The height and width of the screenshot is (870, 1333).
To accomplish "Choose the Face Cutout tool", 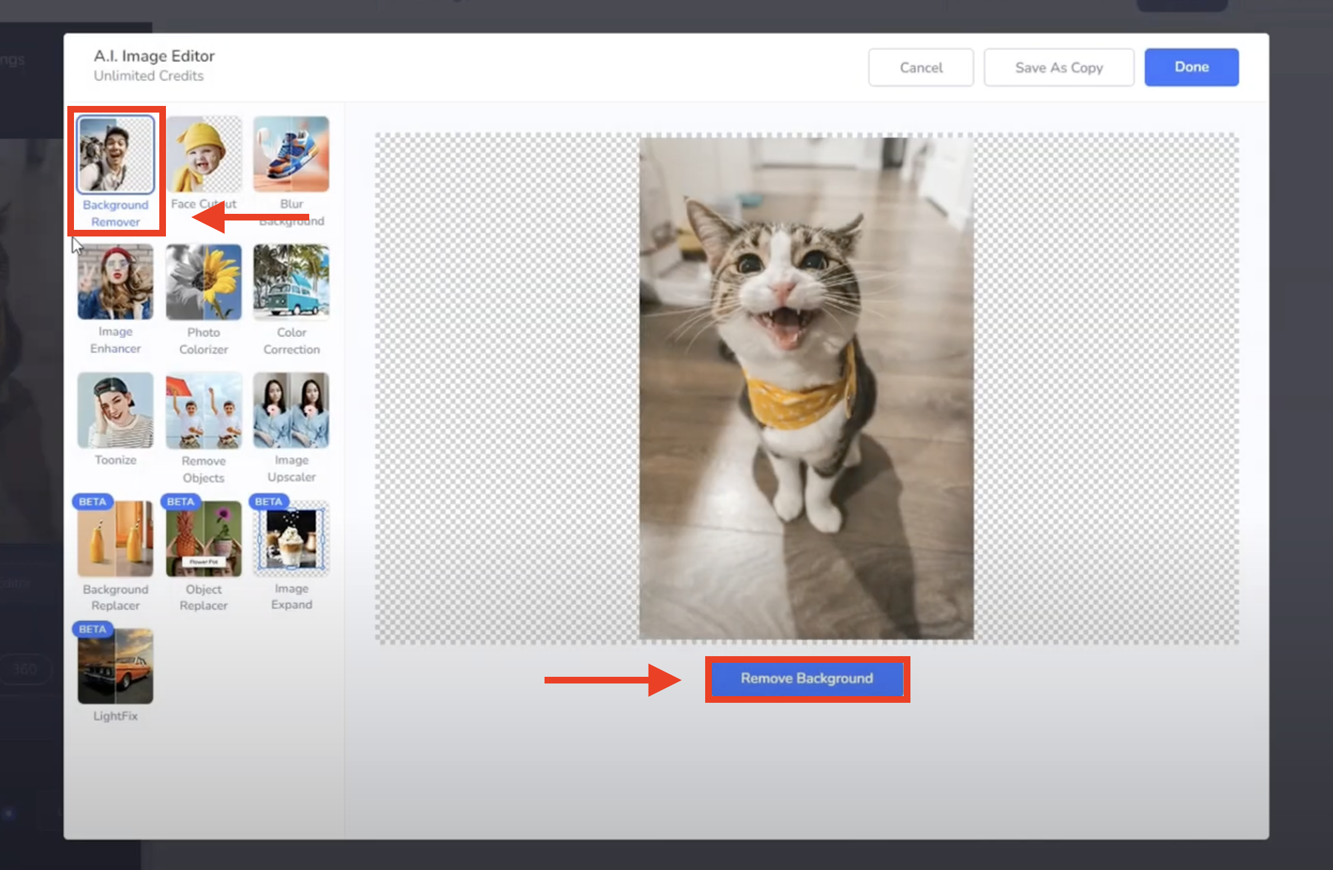I will (203, 155).
